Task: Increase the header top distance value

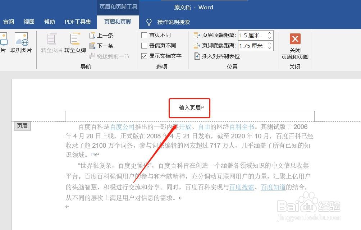Action: pyautogui.click(x=269, y=33)
